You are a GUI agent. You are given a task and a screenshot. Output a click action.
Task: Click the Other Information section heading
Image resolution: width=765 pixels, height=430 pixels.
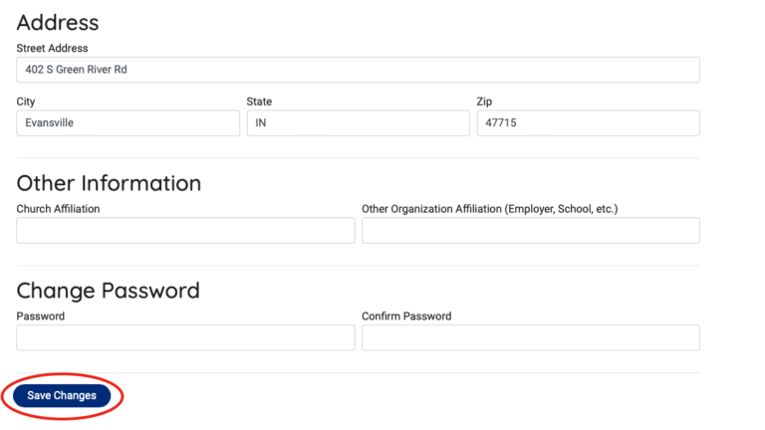(109, 183)
